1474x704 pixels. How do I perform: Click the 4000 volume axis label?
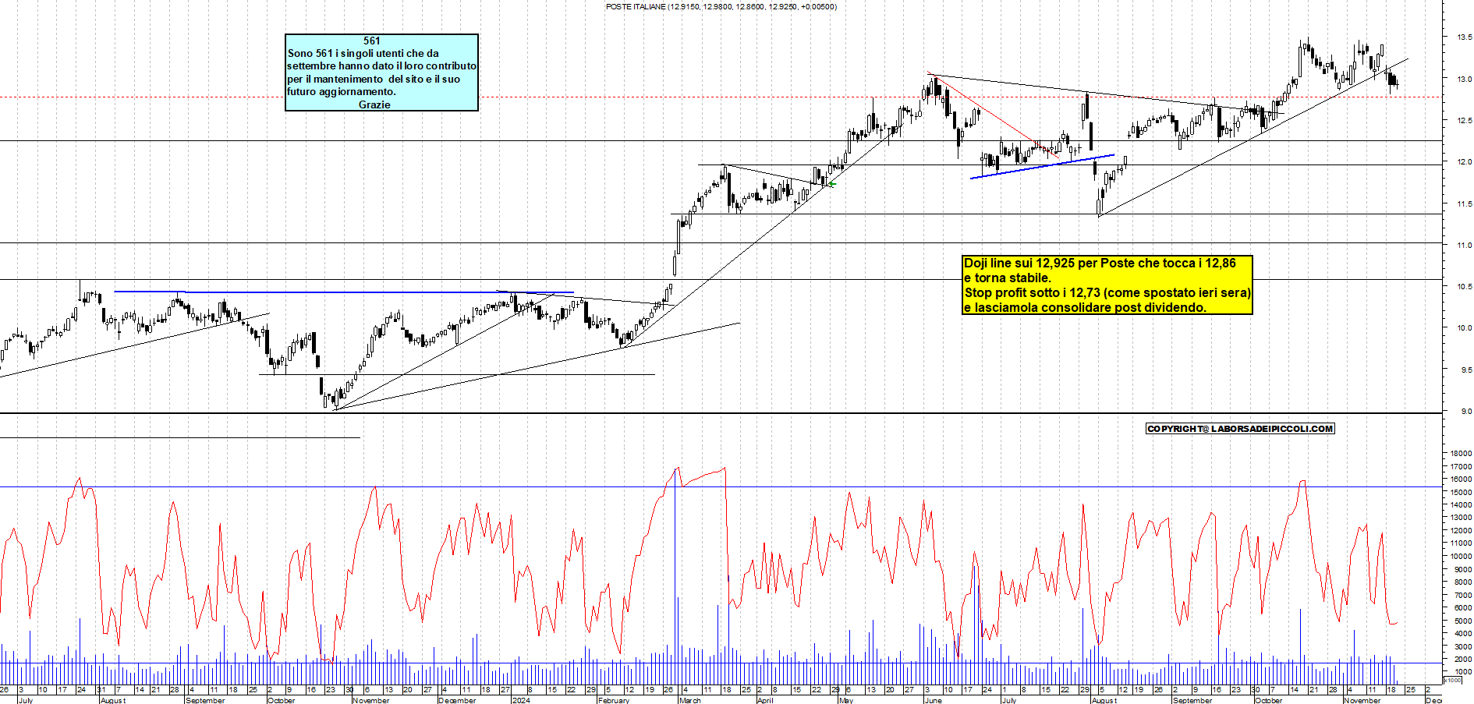(1462, 633)
